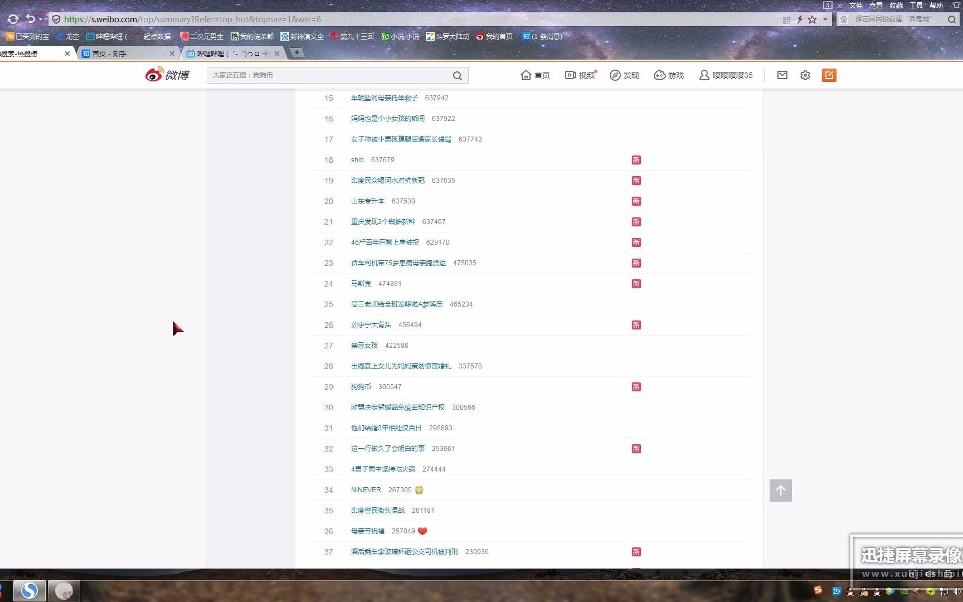Click the browser undo/back arrow icon

tap(31, 19)
